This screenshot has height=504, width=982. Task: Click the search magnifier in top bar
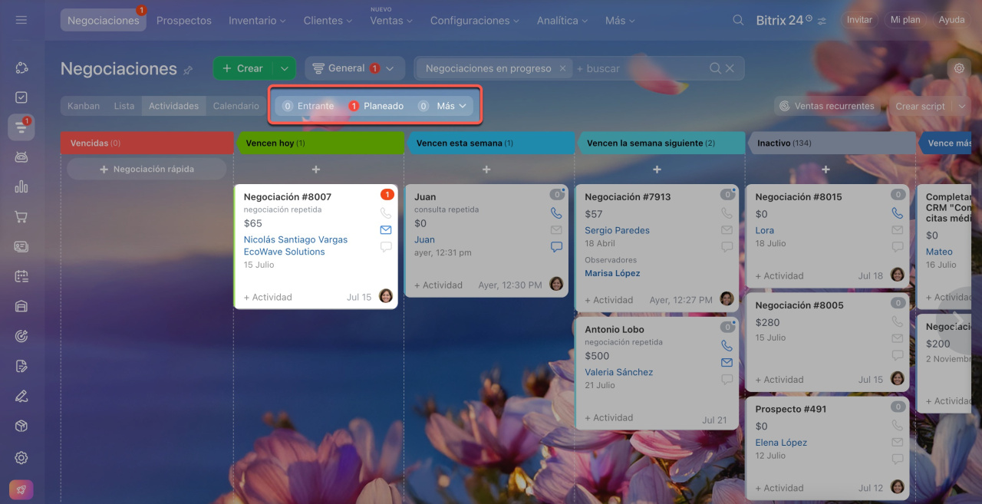pyautogui.click(x=738, y=21)
